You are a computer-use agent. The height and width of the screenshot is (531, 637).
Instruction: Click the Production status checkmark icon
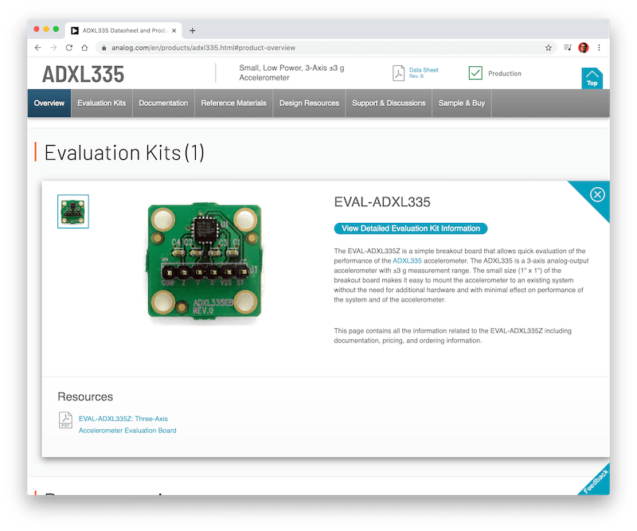[x=475, y=73]
